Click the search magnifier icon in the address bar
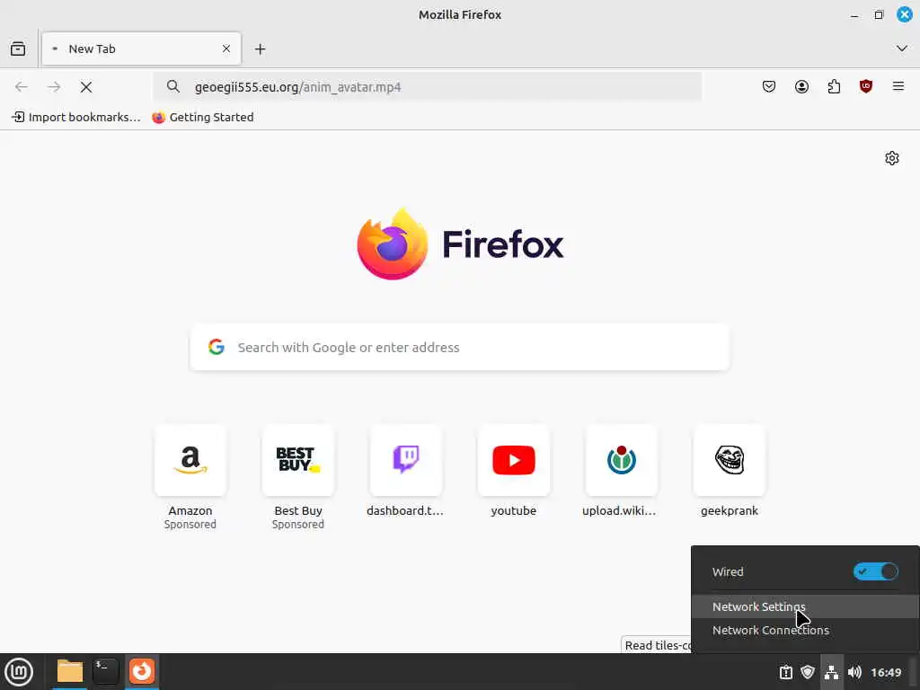 (173, 87)
